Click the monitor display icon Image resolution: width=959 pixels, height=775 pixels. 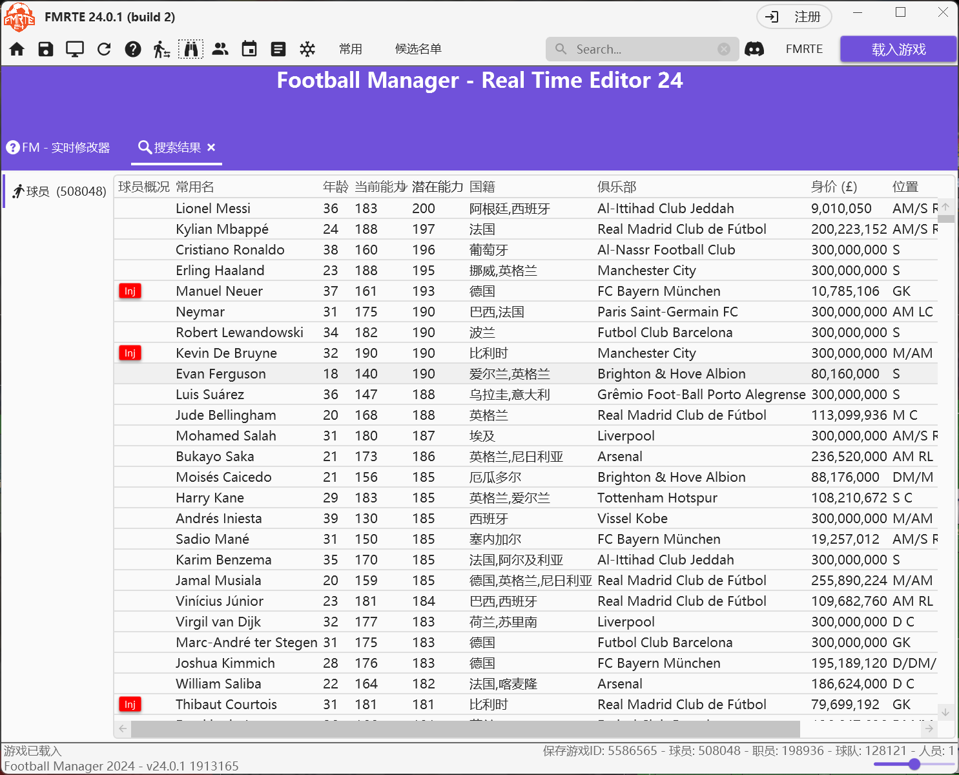tap(75, 49)
